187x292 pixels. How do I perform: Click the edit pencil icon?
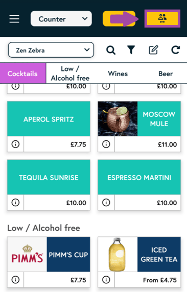153,50
